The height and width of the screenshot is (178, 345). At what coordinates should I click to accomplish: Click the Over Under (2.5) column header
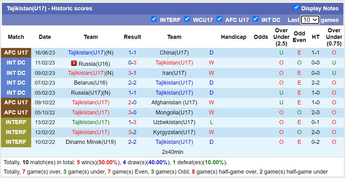point(281,37)
